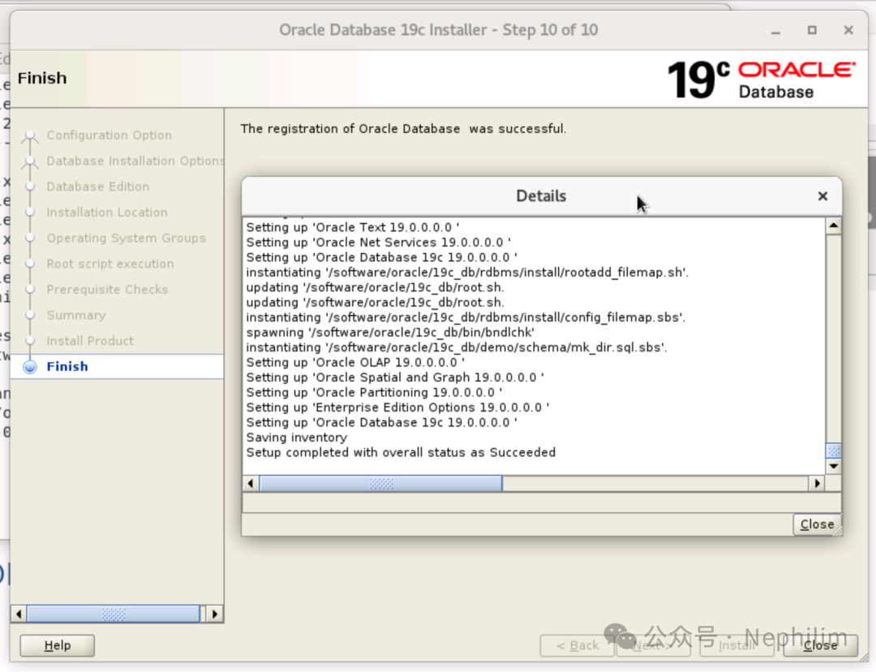Viewport: 876px width, 672px height.
Task: Select the Finish step
Action: click(67, 366)
